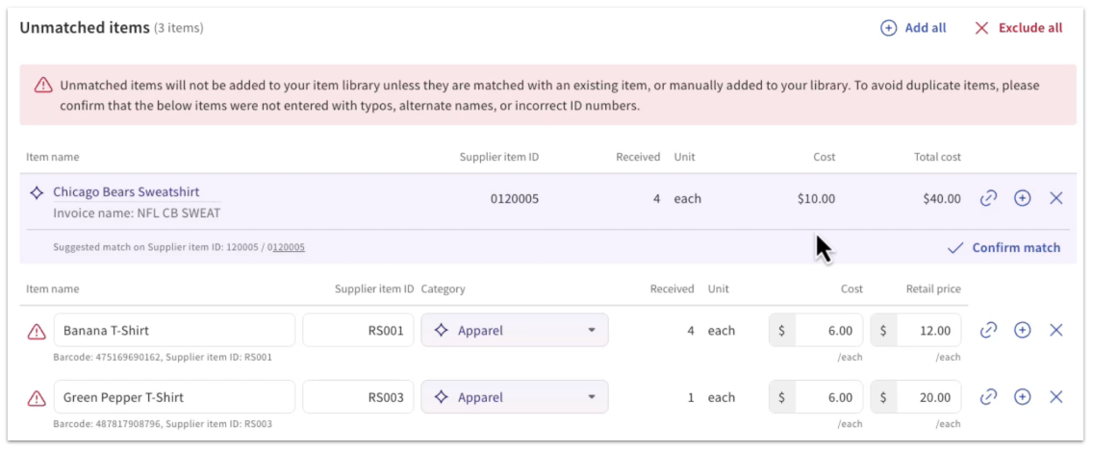The height and width of the screenshot is (452, 1093).
Task: Click link icon for Green Pepper T-Shirt
Action: click(988, 397)
